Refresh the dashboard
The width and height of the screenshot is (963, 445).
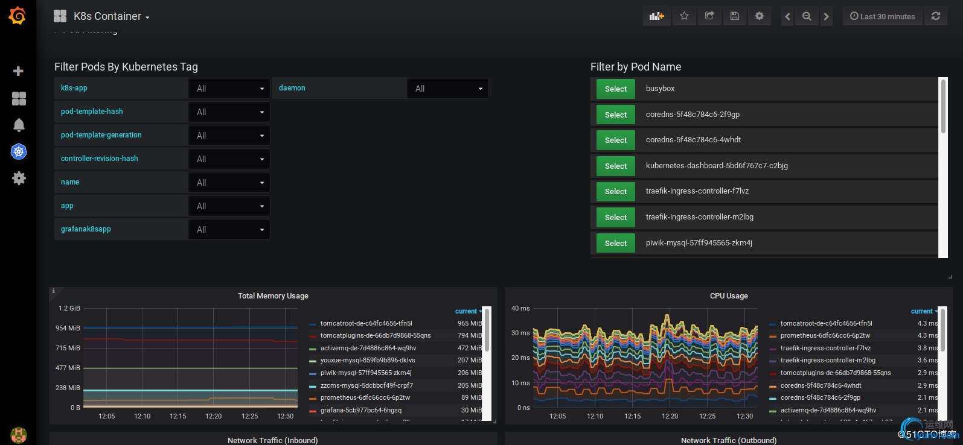pos(936,16)
